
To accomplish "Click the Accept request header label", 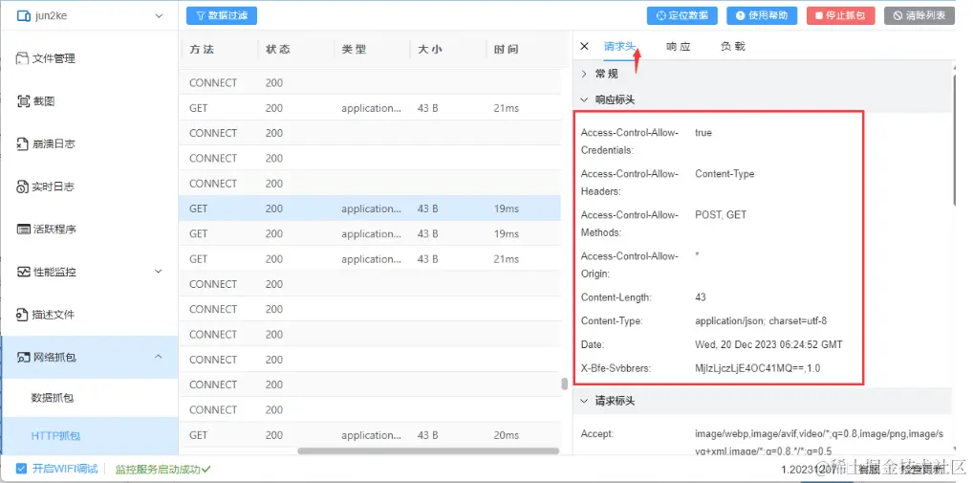I will pyautogui.click(x=597, y=434).
